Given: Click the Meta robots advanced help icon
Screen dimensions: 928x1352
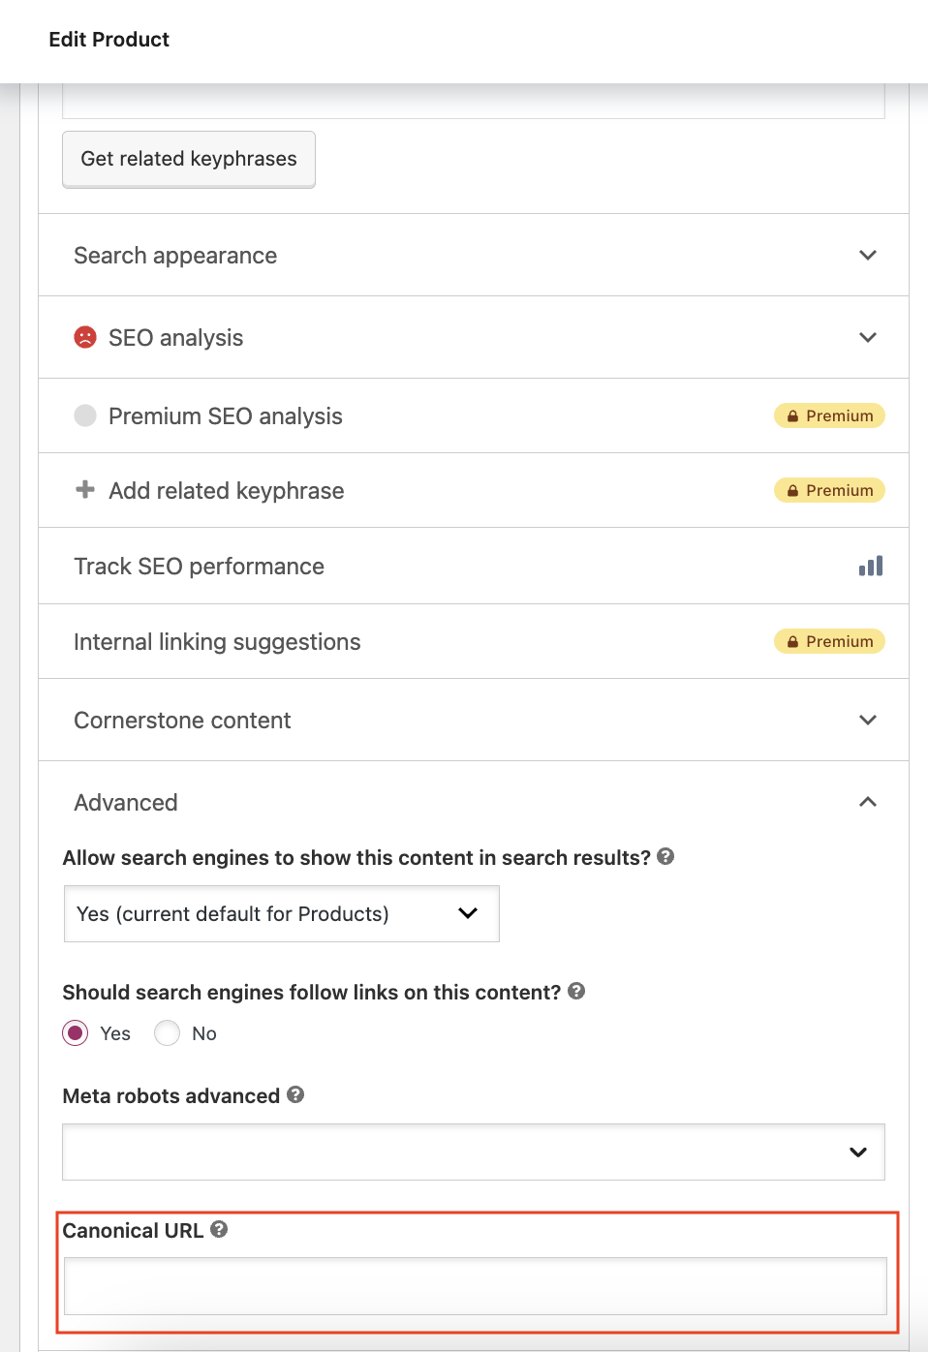Looking at the screenshot, I should tap(295, 1094).
